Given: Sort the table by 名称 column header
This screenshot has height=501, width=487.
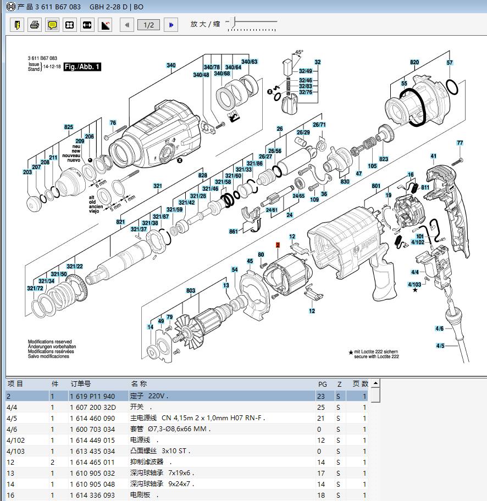Looking at the screenshot, I should pos(139,384).
